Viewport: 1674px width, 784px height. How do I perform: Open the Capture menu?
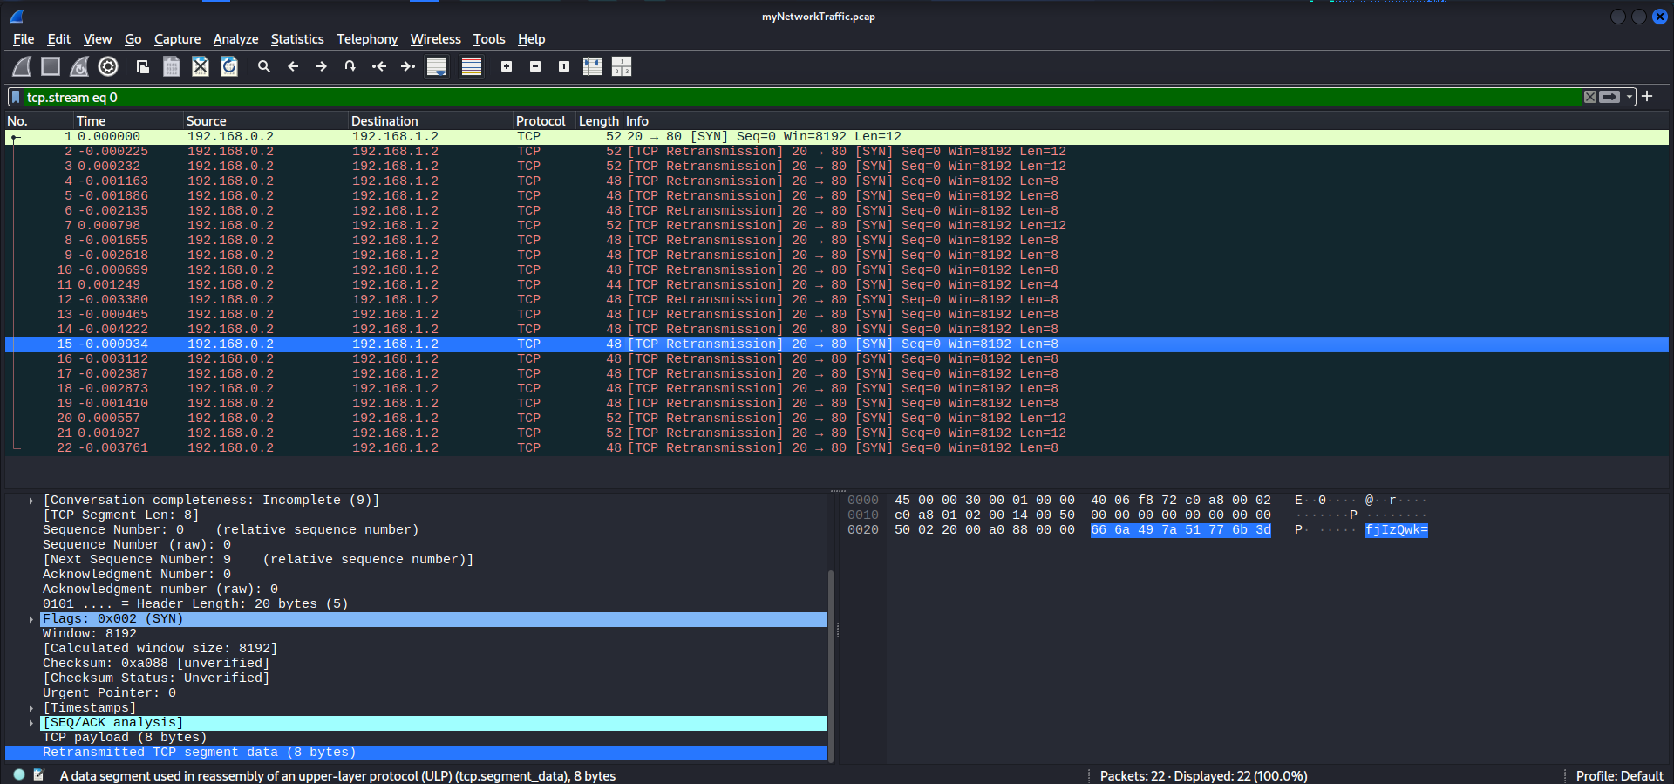(x=177, y=39)
